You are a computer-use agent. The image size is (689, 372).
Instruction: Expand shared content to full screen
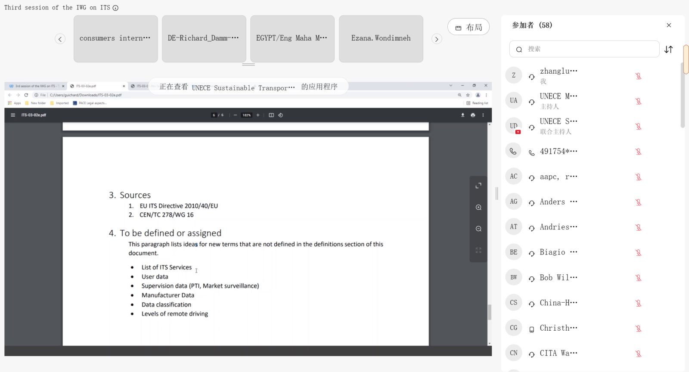478,186
